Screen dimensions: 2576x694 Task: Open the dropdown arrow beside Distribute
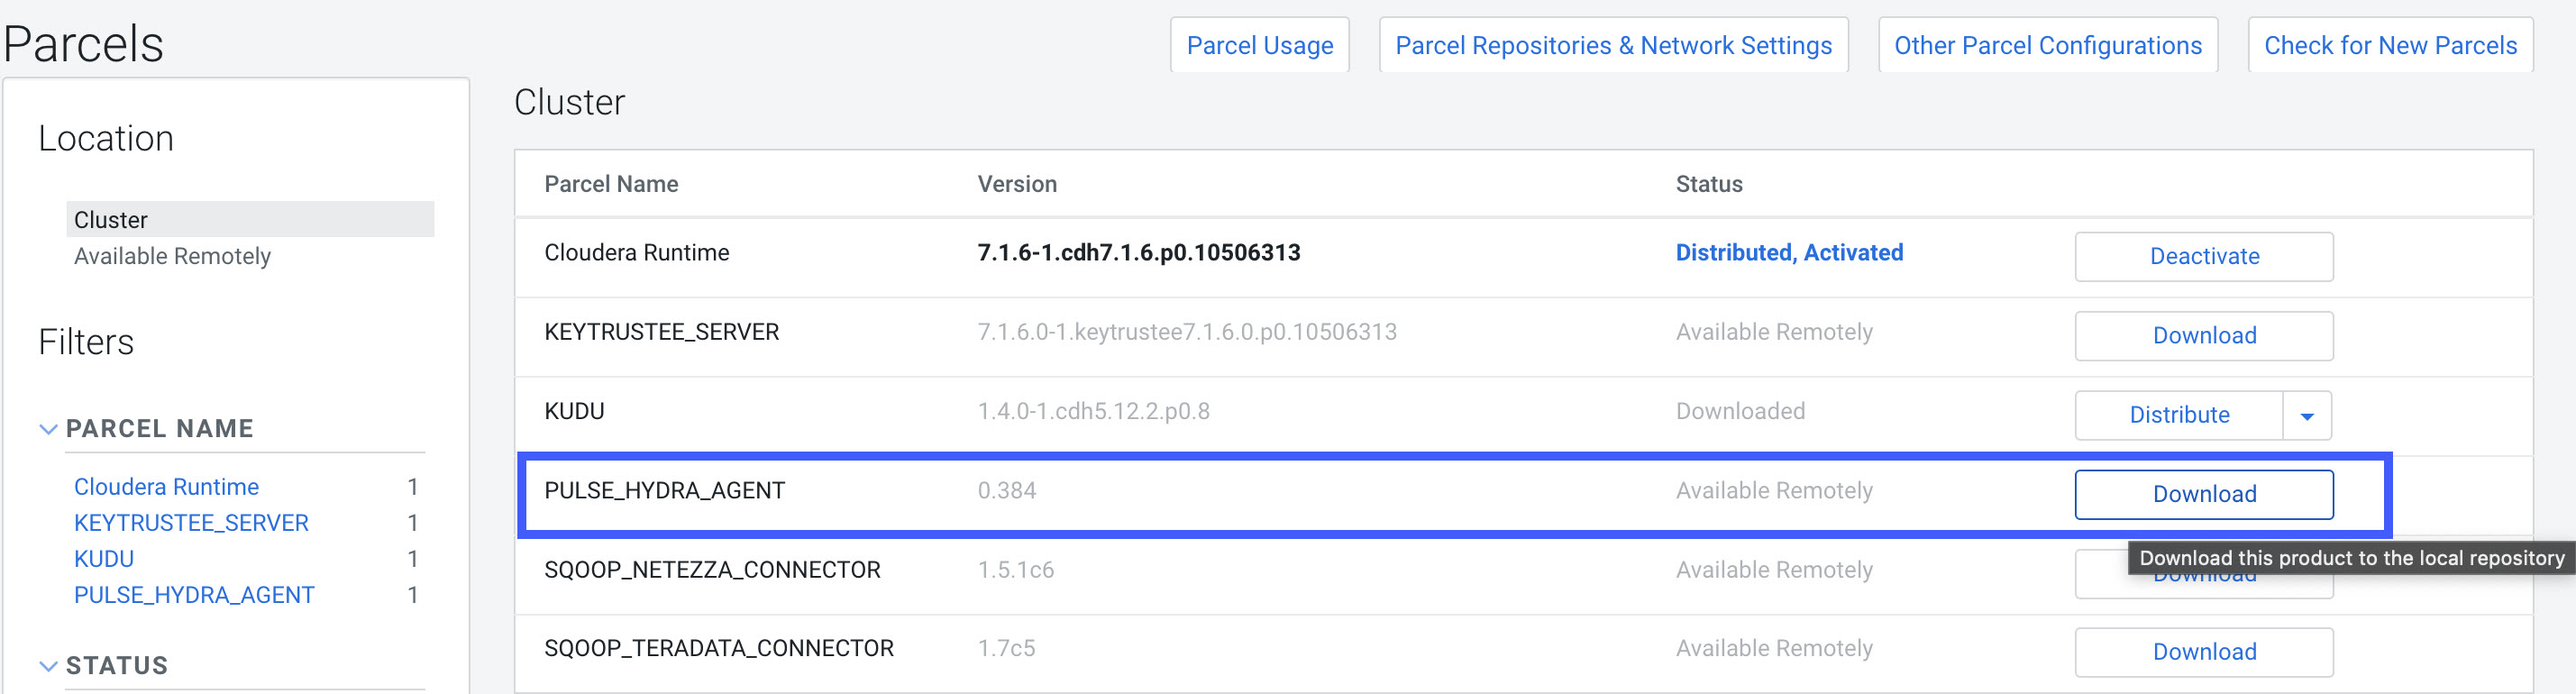[x=2307, y=415]
